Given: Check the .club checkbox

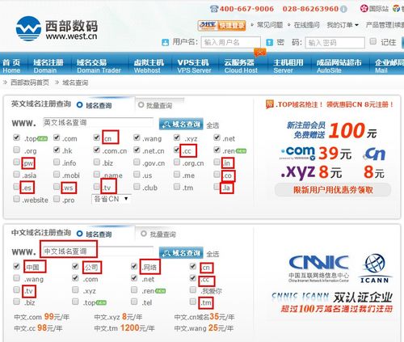Looking at the screenshot, I should (137, 187).
